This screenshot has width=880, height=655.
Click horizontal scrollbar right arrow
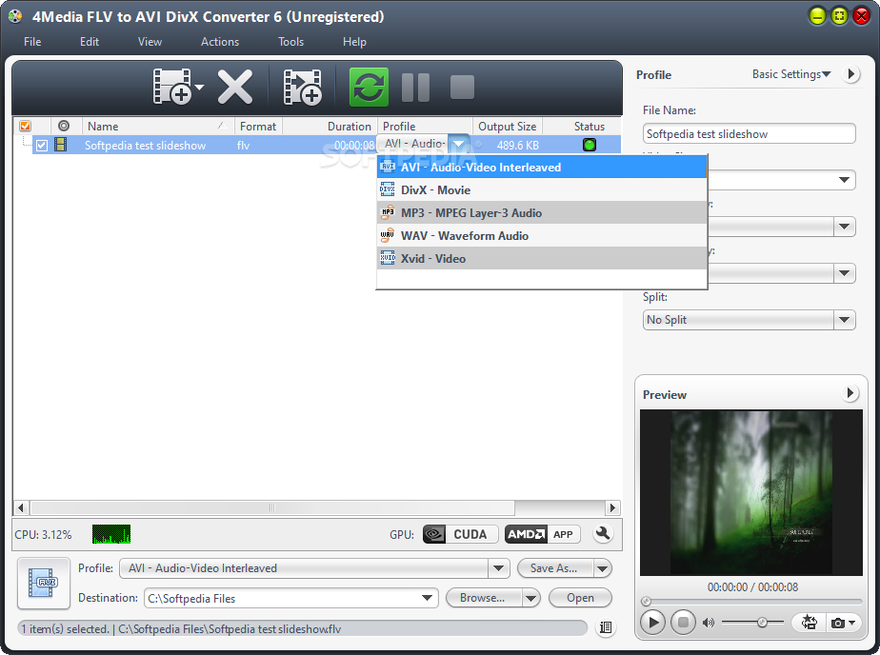point(613,508)
